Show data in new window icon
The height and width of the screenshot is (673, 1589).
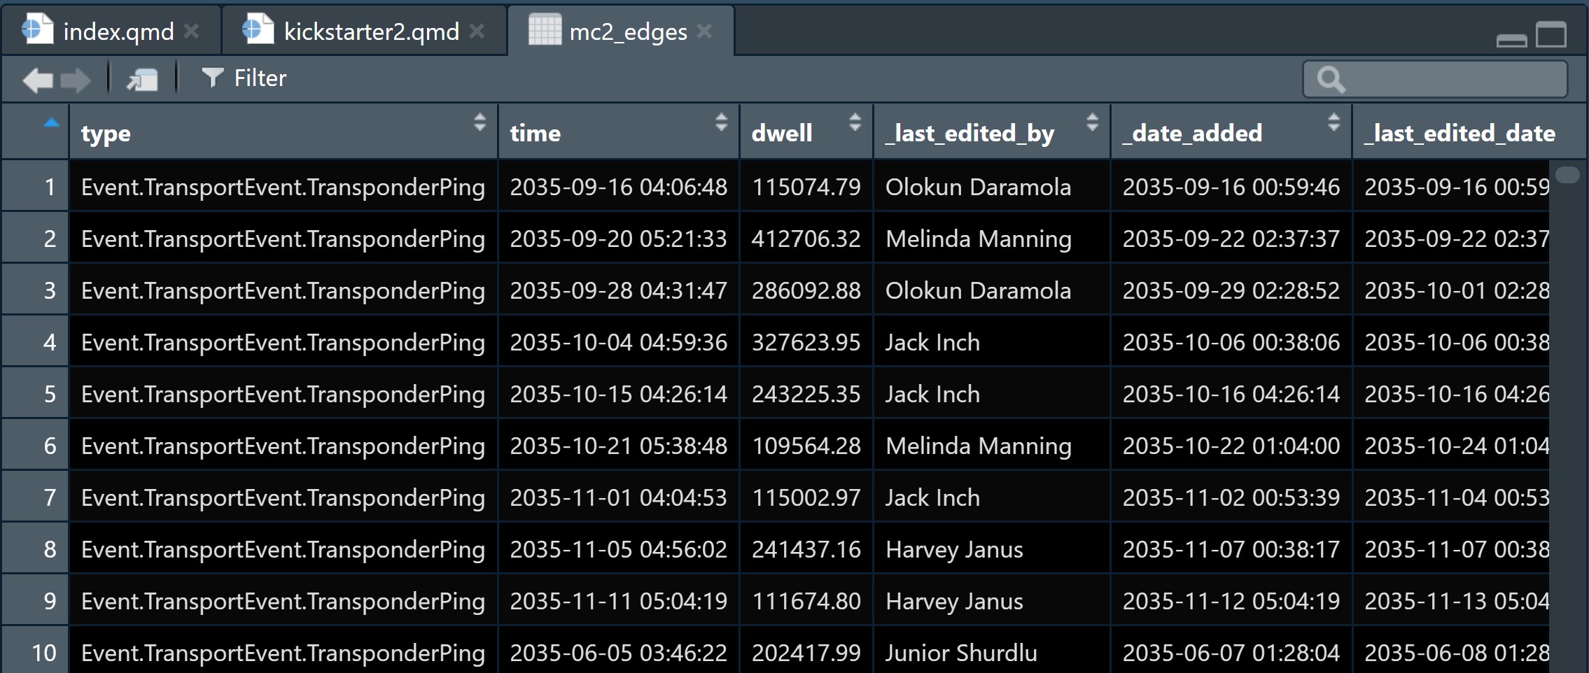pos(142,80)
